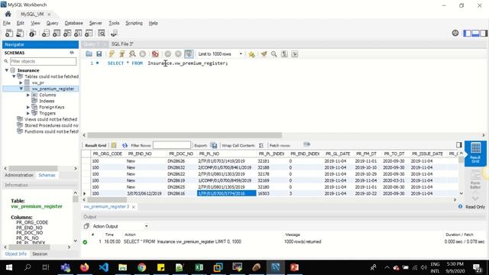Click the Filter objects search field
489x275 pixels.
click(x=43, y=61)
